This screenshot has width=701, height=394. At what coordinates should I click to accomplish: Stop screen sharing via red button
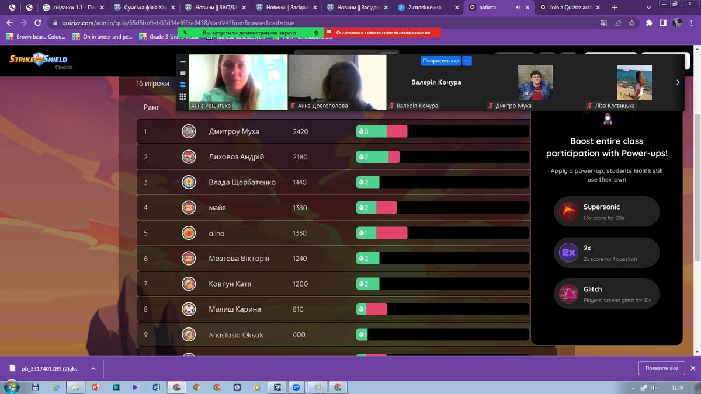pos(383,33)
